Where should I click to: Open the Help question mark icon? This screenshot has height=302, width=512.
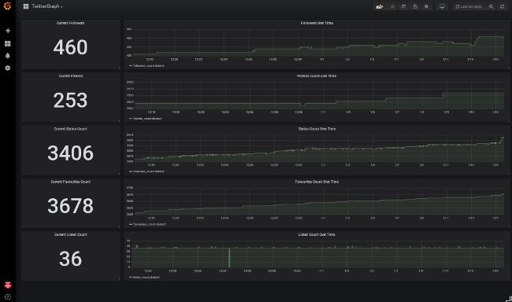pos(8,297)
